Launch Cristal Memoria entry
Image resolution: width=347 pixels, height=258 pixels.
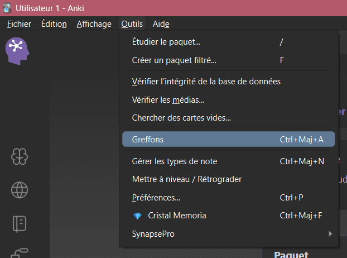click(229, 216)
